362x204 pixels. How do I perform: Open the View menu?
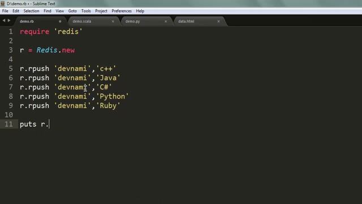[59, 11]
